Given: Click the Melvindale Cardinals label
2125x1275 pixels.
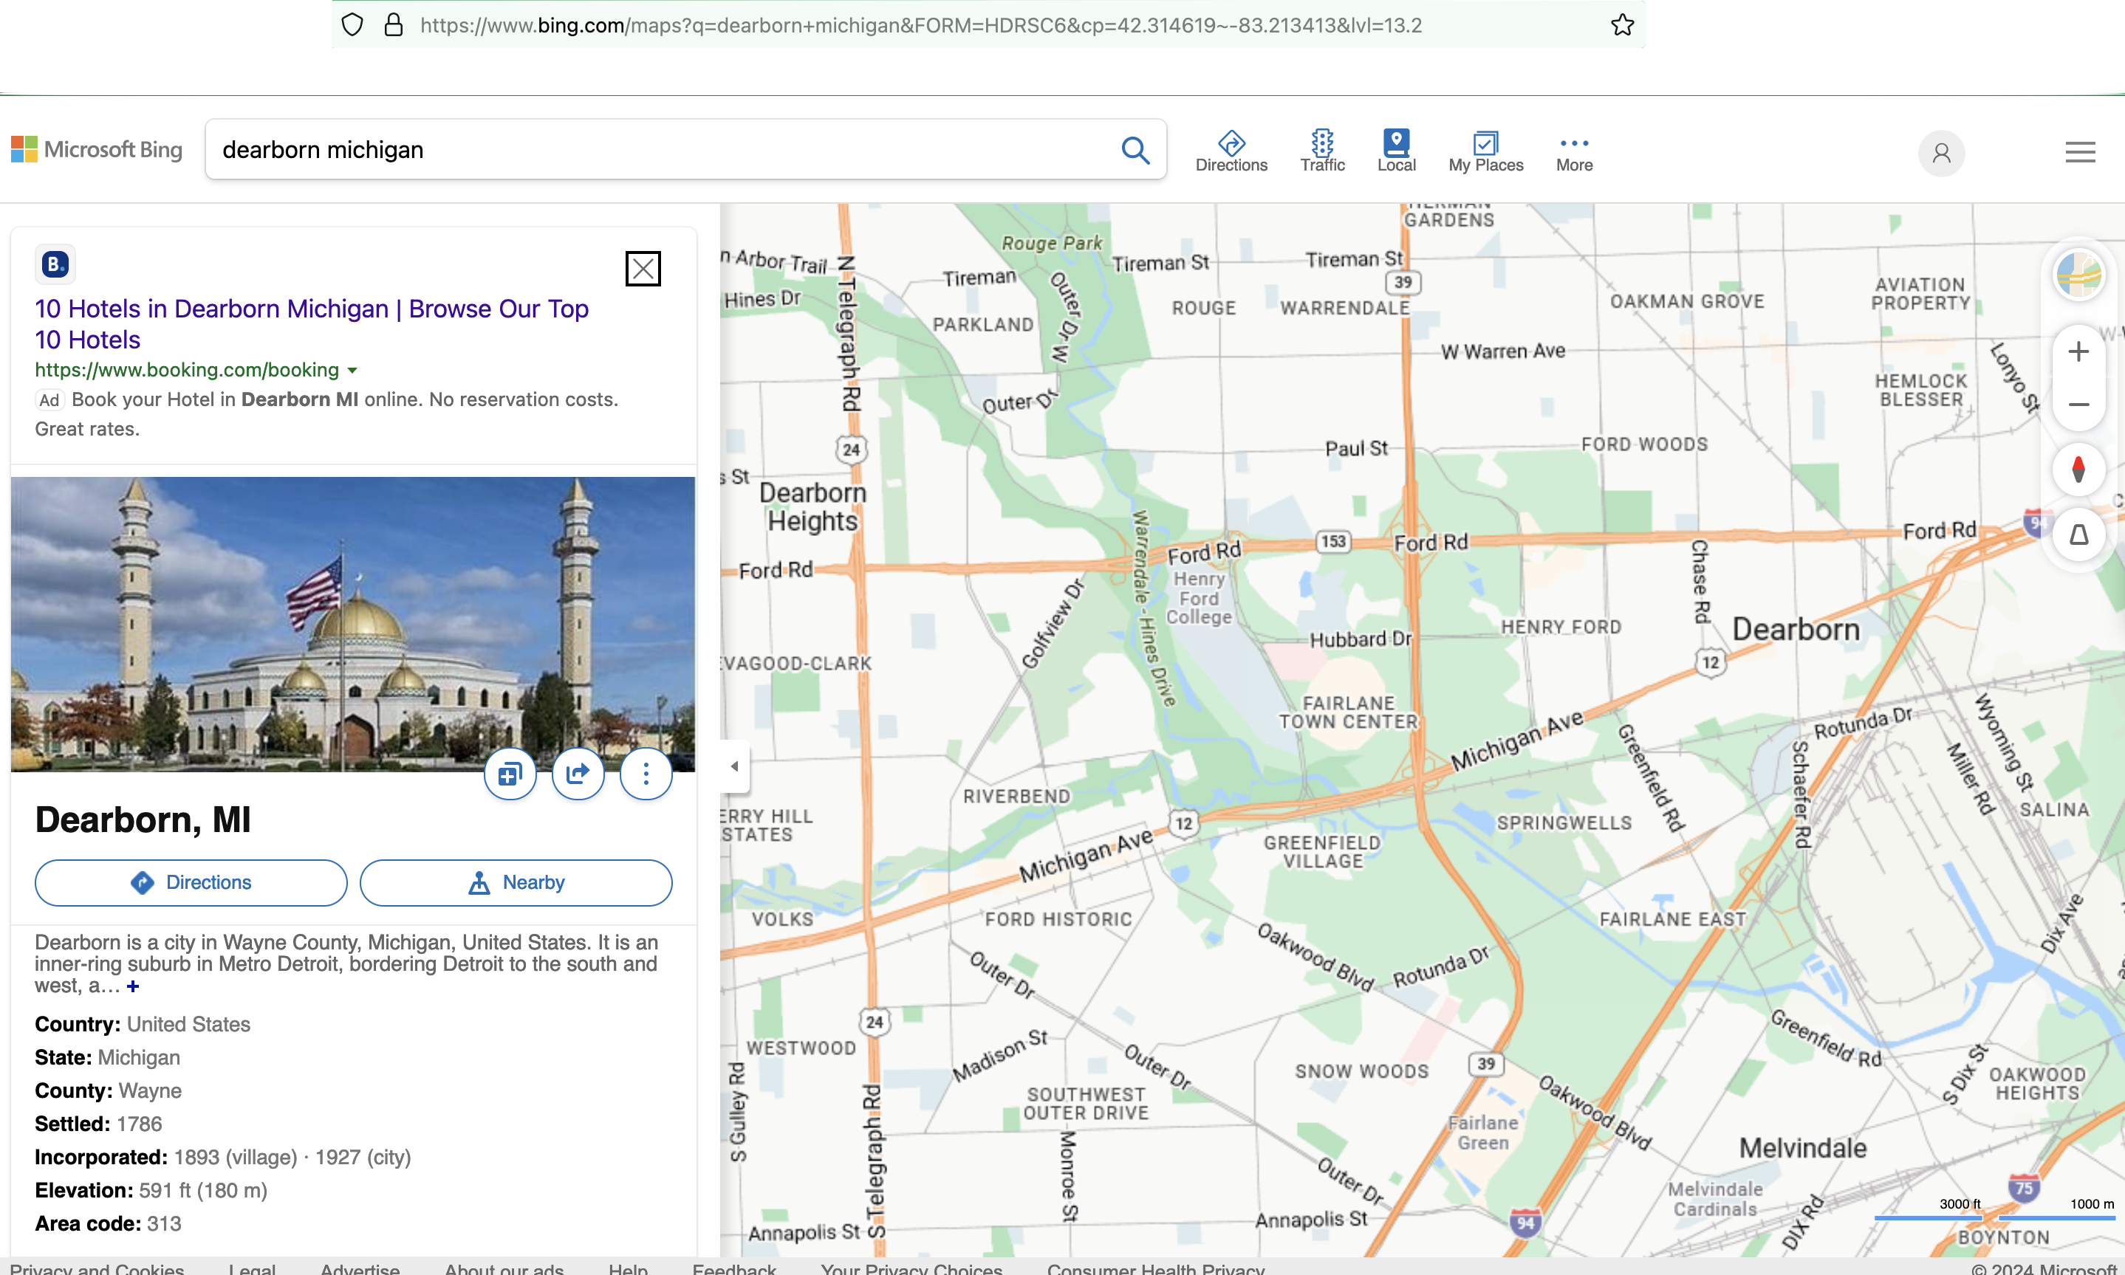Looking at the screenshot, I should tap(1714, 1200).
